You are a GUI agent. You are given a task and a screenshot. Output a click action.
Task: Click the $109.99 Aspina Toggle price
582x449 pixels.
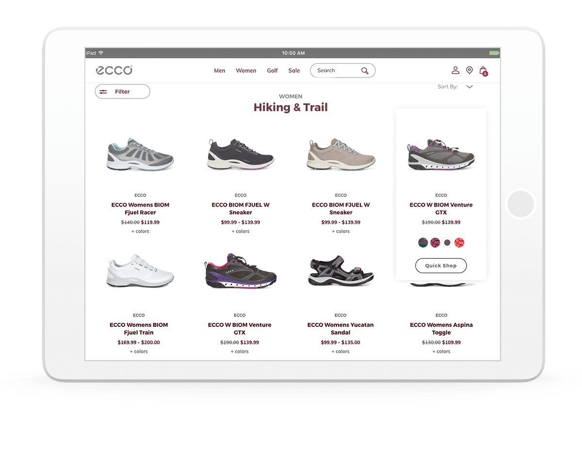coord(452,342)
